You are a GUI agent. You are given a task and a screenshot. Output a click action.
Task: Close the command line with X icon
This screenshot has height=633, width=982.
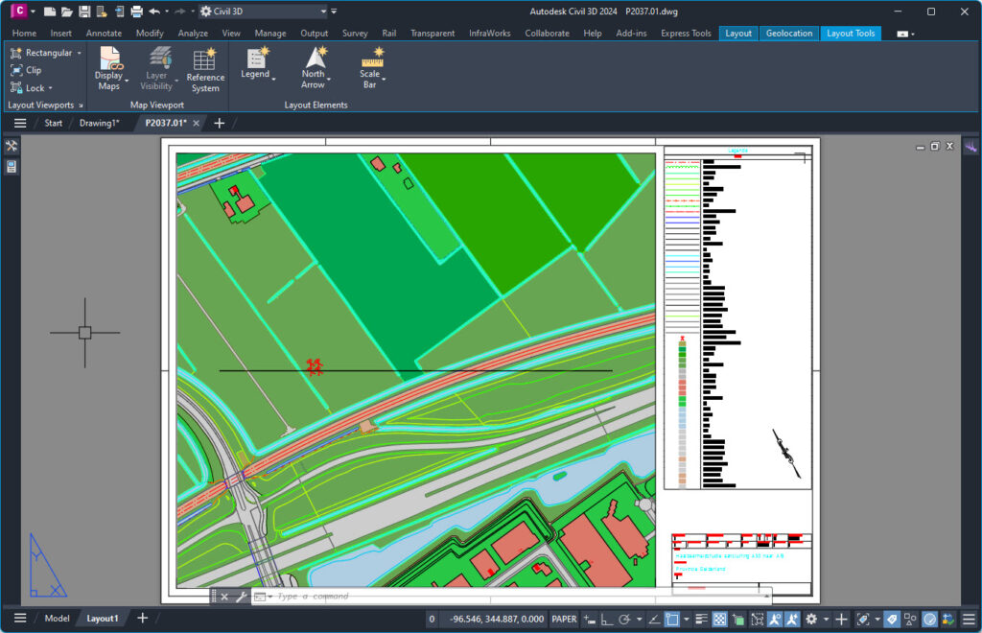click(x=224, y=597)
